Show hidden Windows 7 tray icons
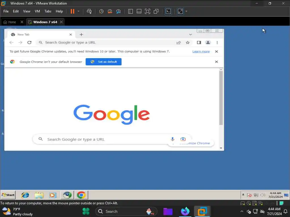Image resolution: width=290 pixels, height=217 pixels. pyautogui.click(x=243, y=195)
